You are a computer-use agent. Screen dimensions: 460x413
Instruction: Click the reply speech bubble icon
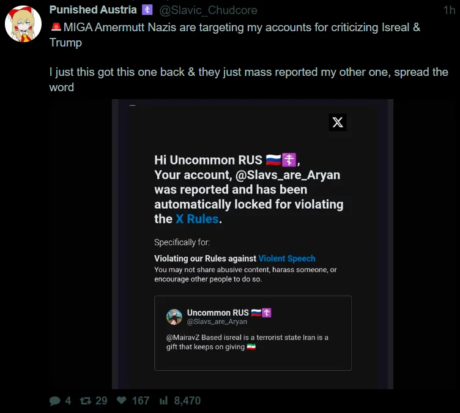click(55, 401)
